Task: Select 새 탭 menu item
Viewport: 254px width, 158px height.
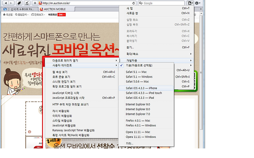Action: 157,8
